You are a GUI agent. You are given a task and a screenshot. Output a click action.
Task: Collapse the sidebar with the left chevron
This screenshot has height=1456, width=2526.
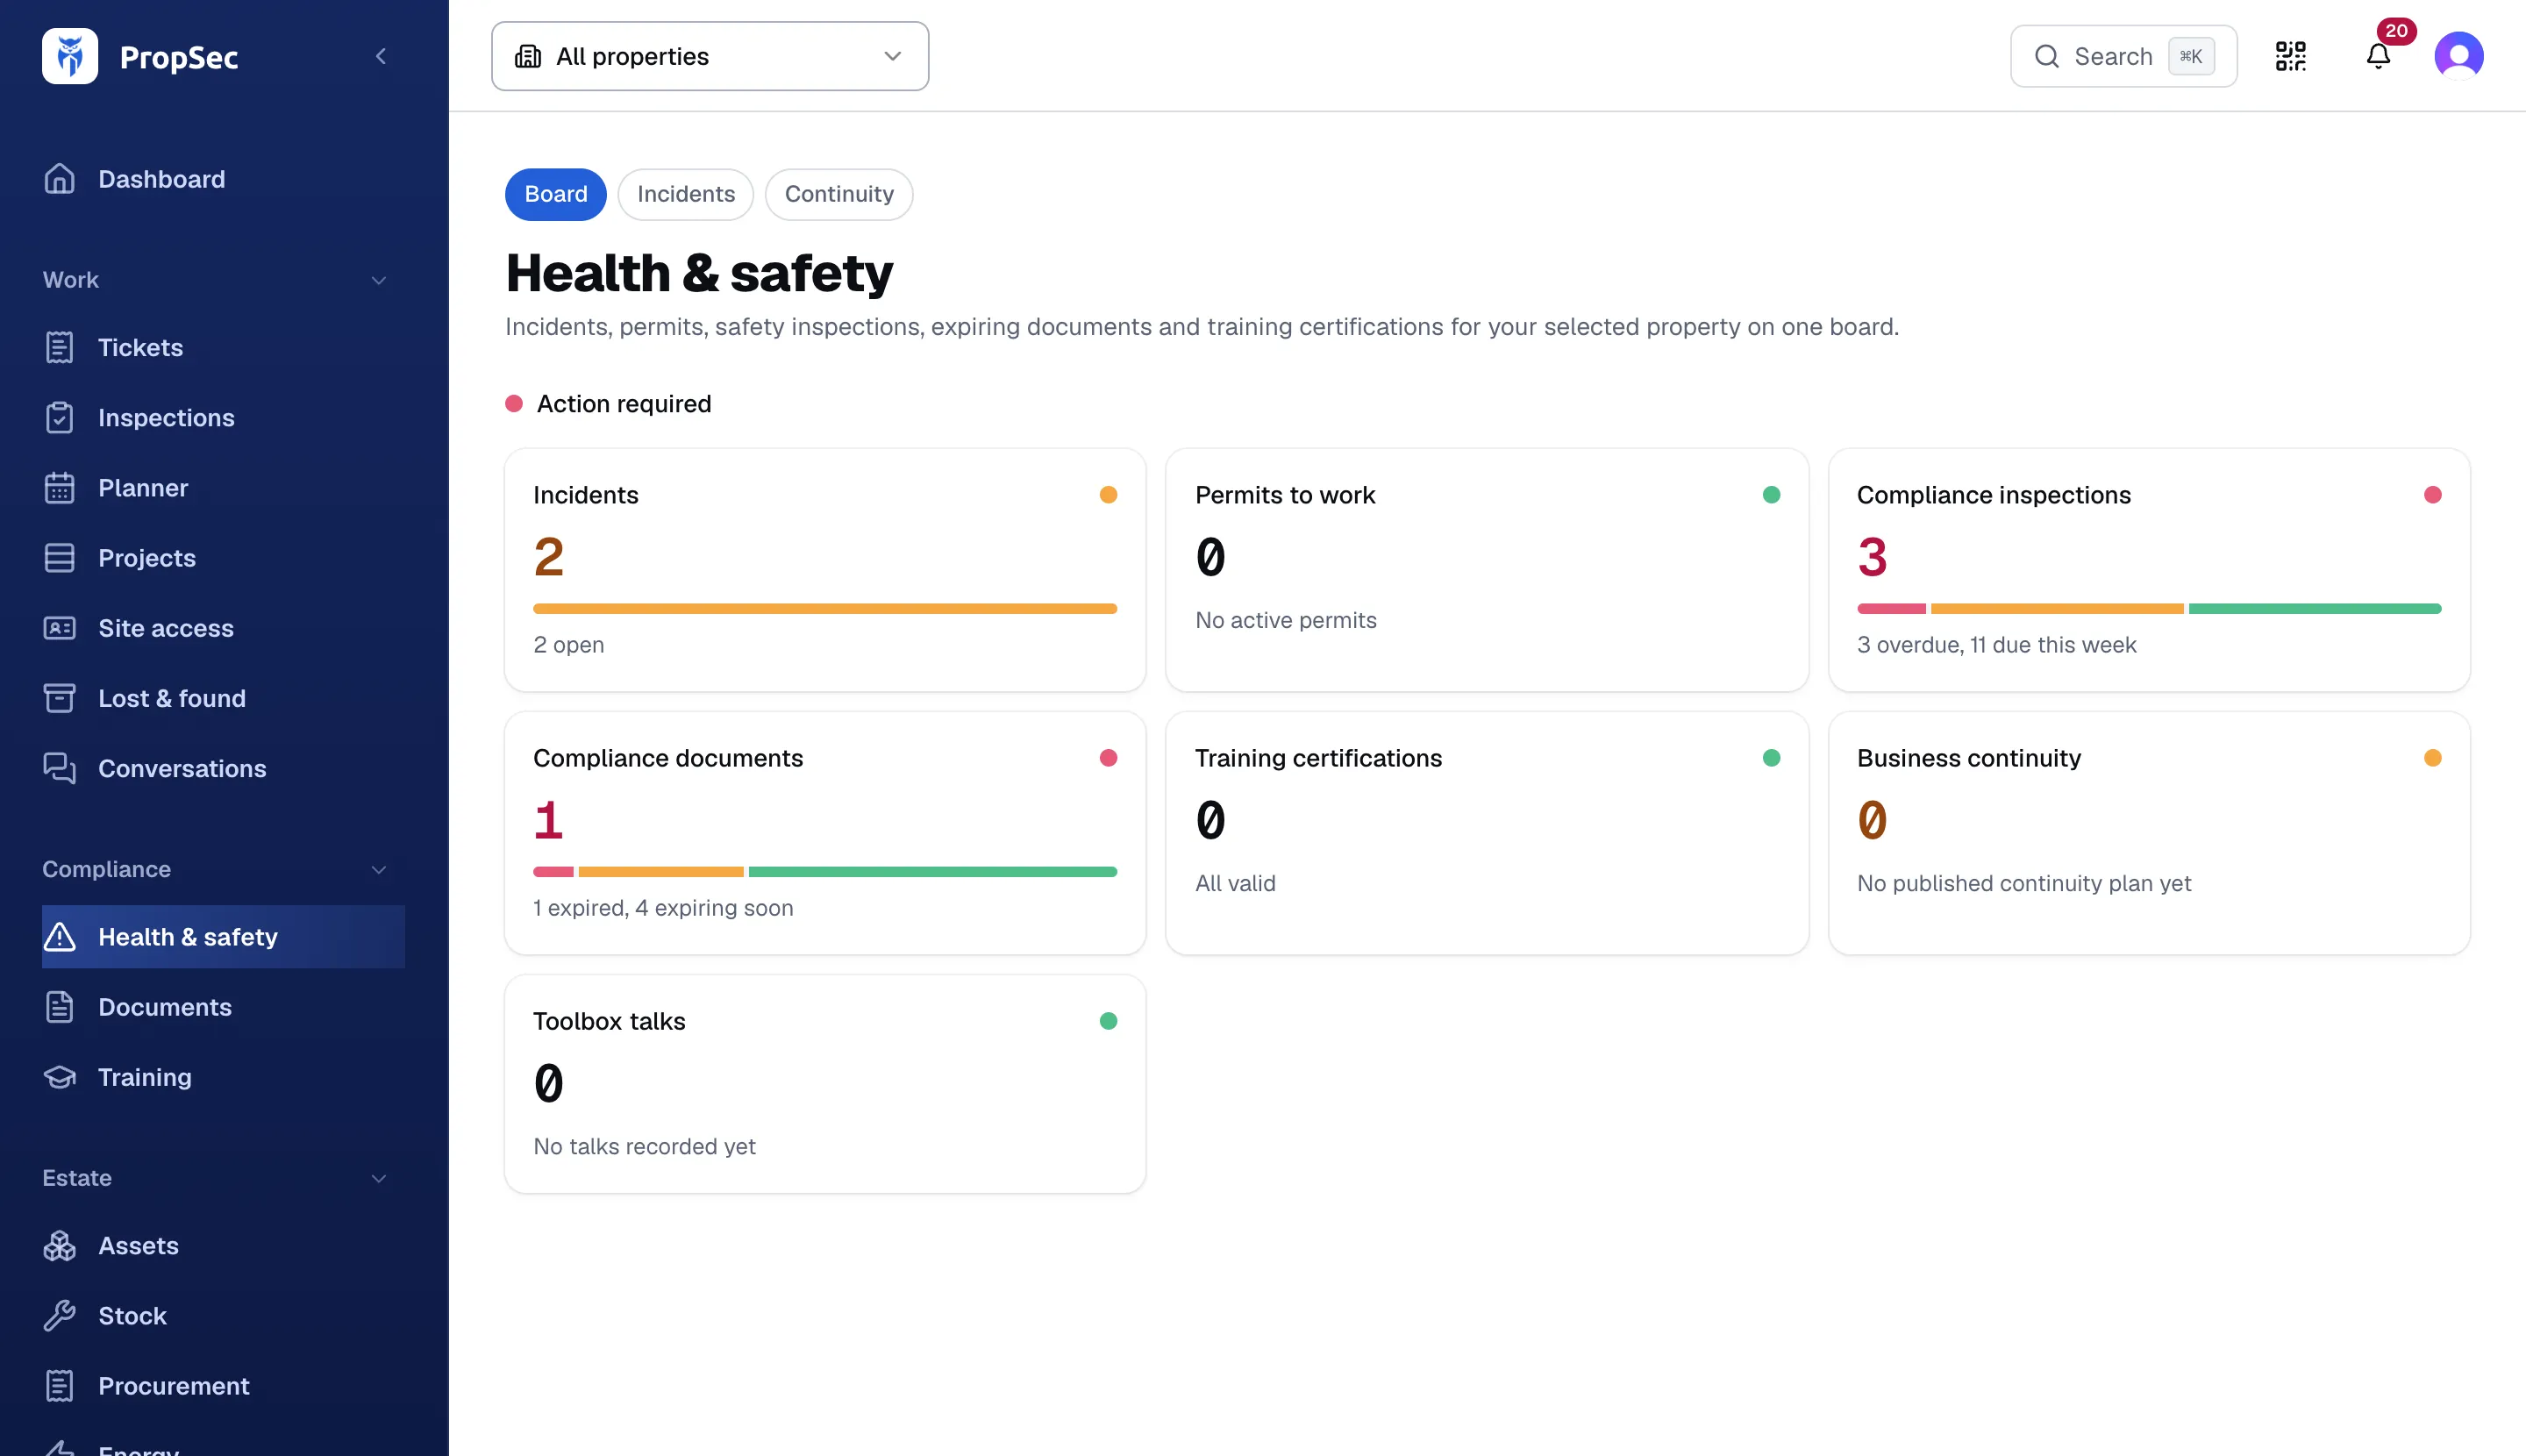(x=381, y=56)
